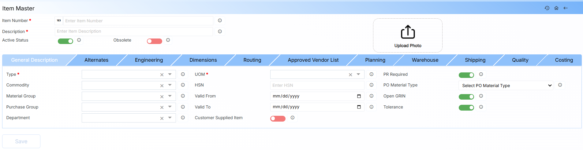Click the Save button
Screen dimensions: 583x150
21,141
